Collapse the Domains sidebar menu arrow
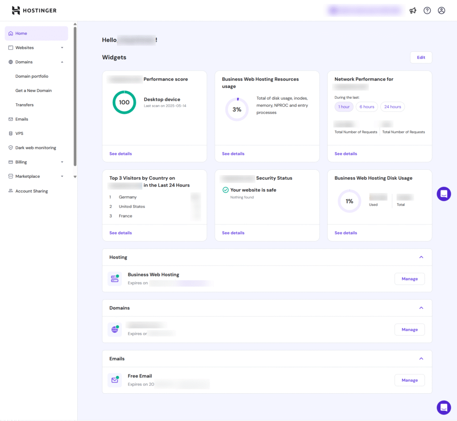 (x=62, y=62)
